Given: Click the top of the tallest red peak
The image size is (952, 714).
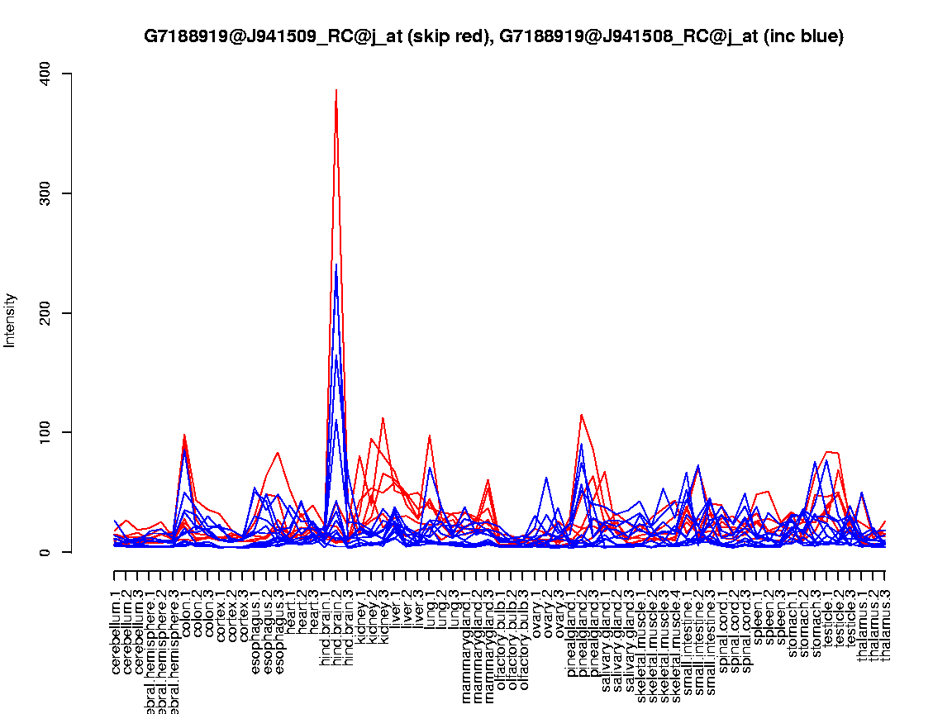Looking at the screenshot, I should pos(336,90).
